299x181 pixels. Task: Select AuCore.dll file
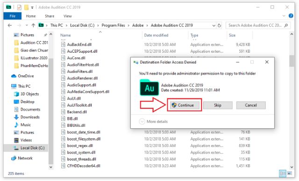pyautogui.click(x=76, y=58)
